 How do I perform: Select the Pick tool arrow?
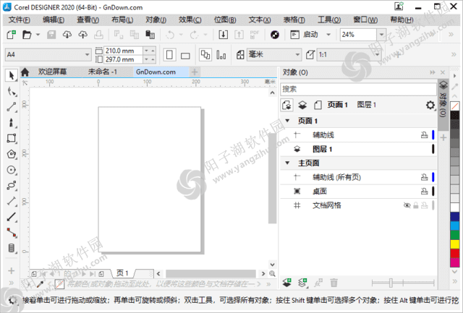tap(12, 75)
